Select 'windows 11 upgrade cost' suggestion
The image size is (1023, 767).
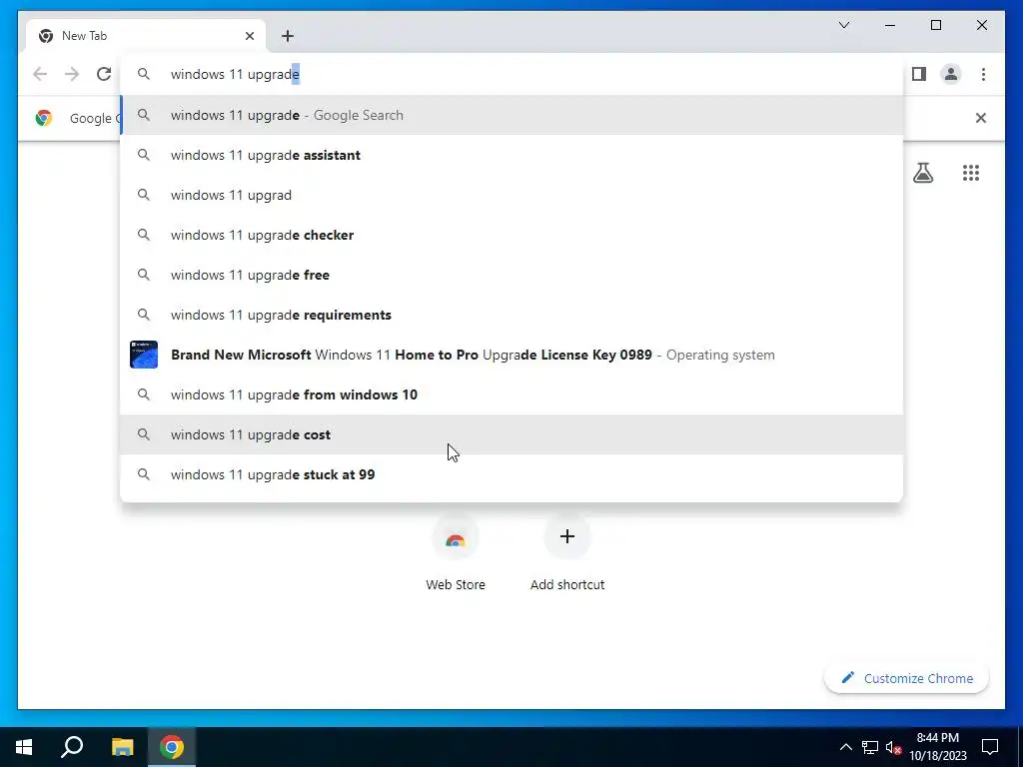click(x=511, y=434)
